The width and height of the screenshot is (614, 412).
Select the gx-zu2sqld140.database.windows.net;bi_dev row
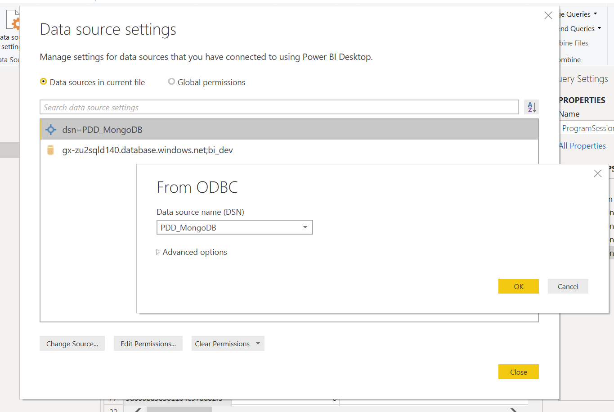click(289, 150)
